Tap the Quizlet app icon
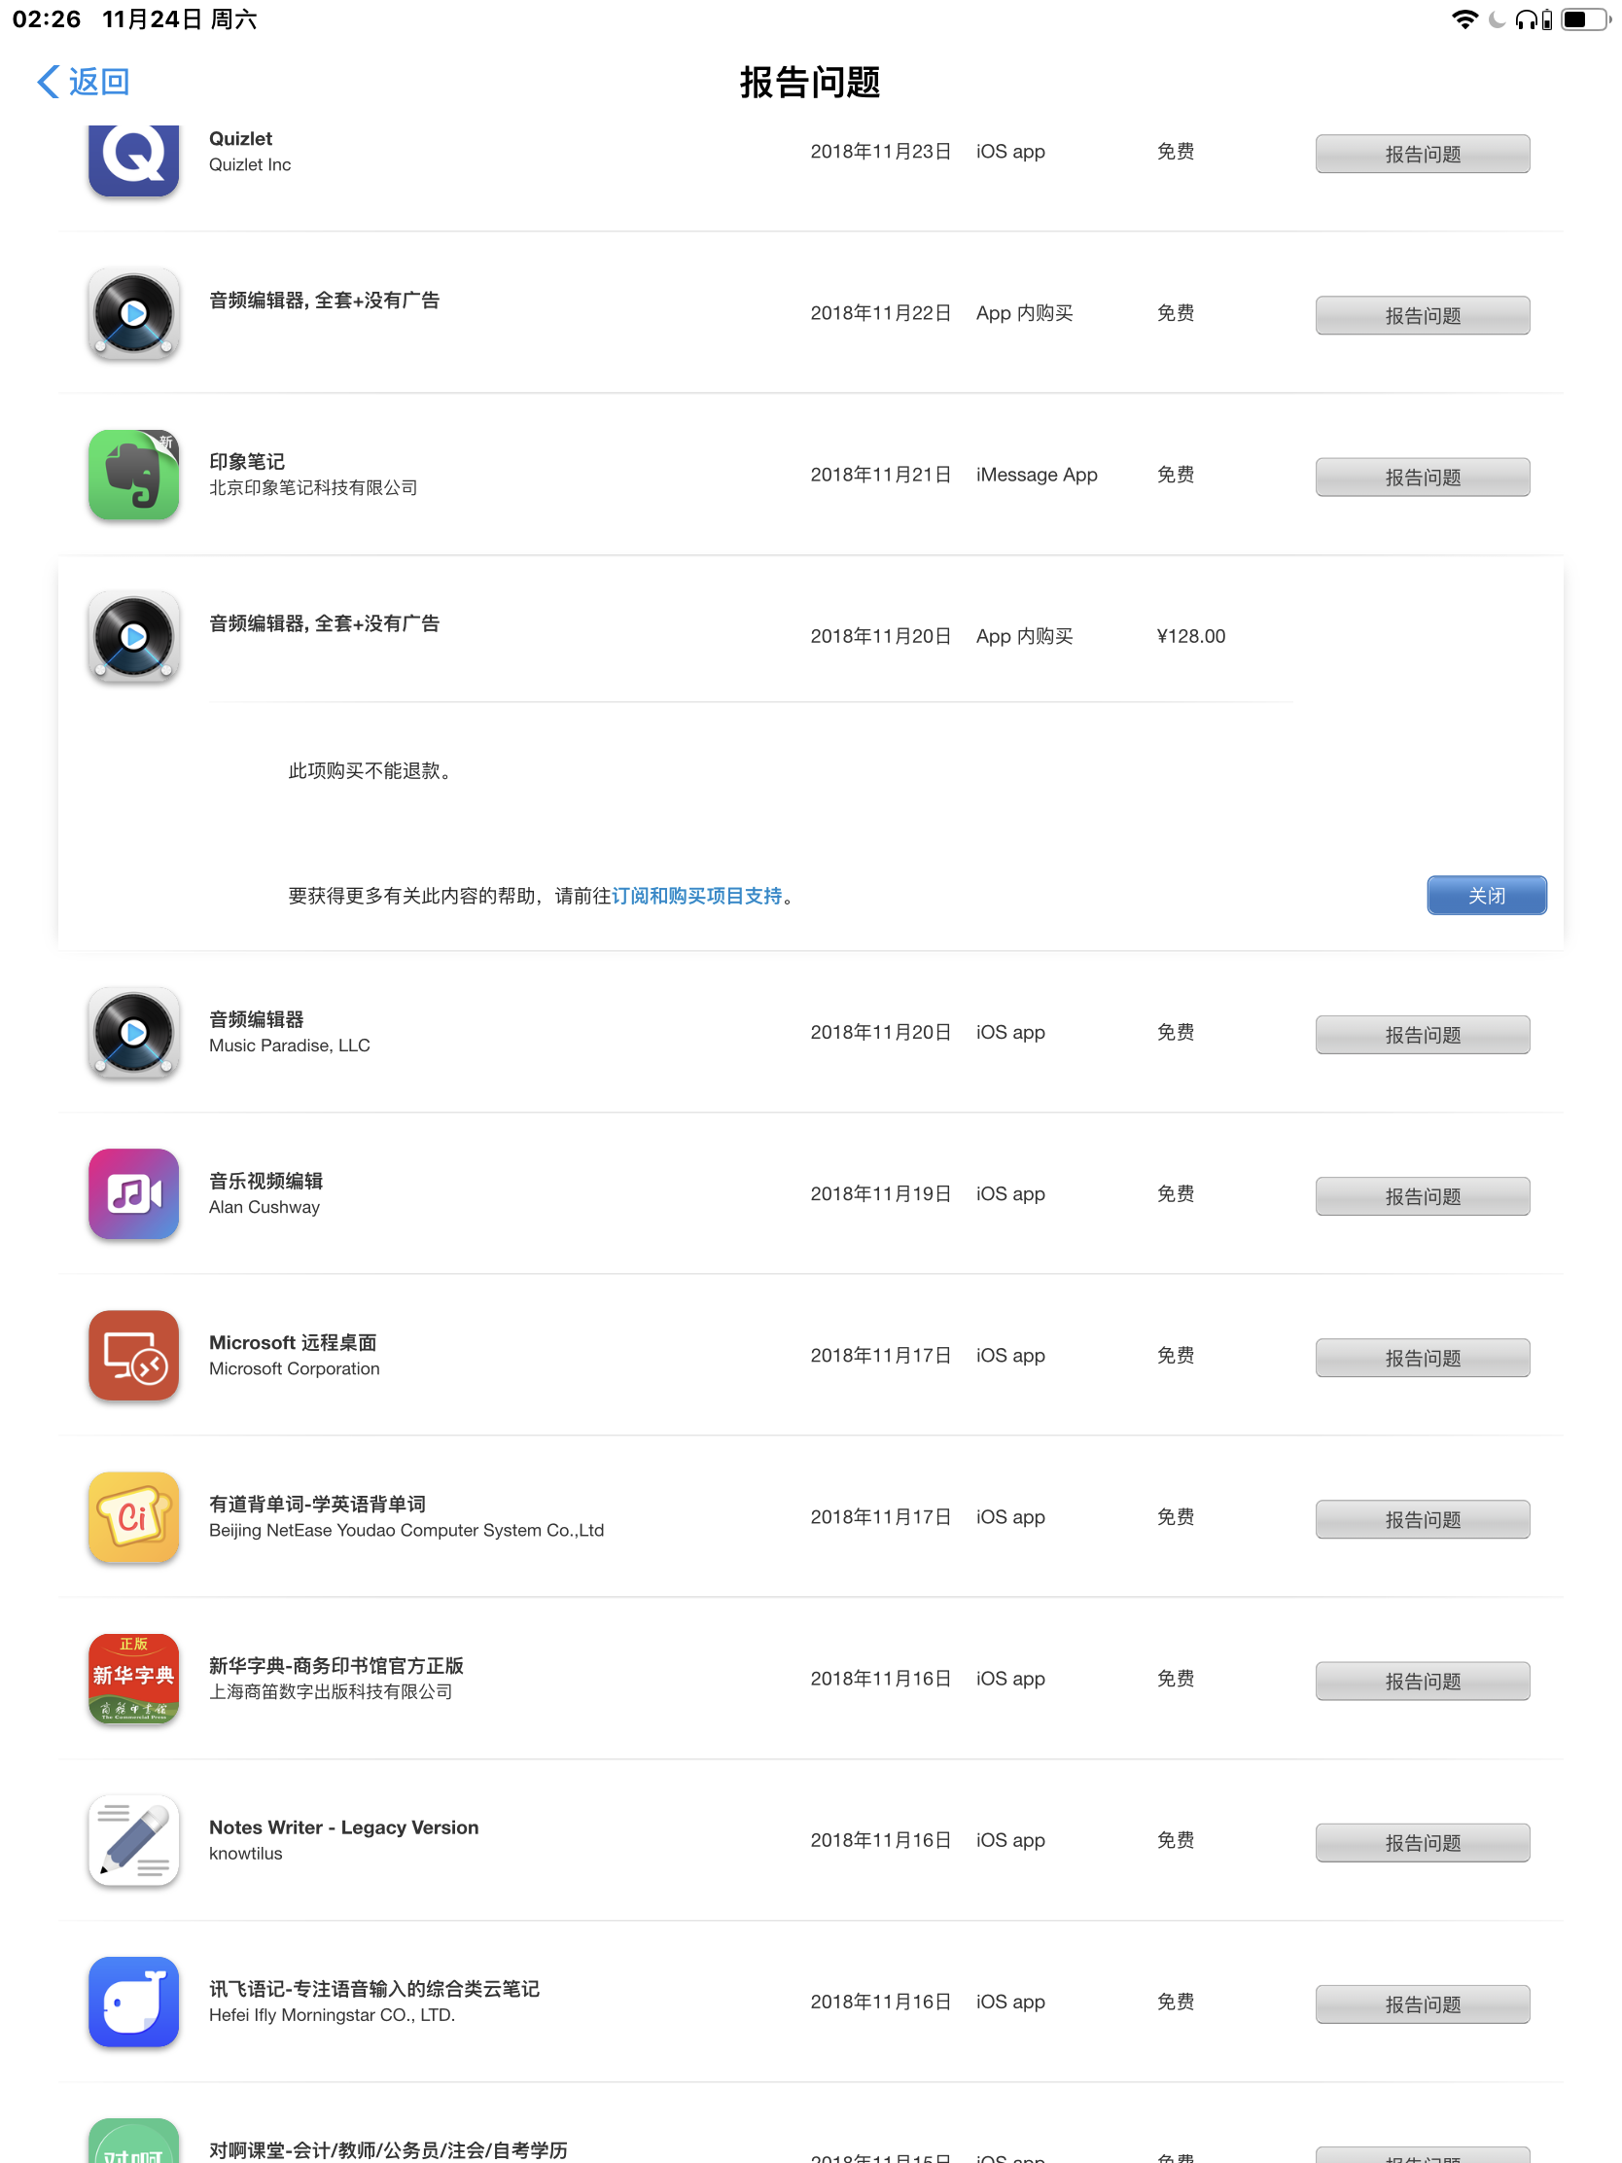Screen dimensions: 1622x2163 (x=133, y=157)
